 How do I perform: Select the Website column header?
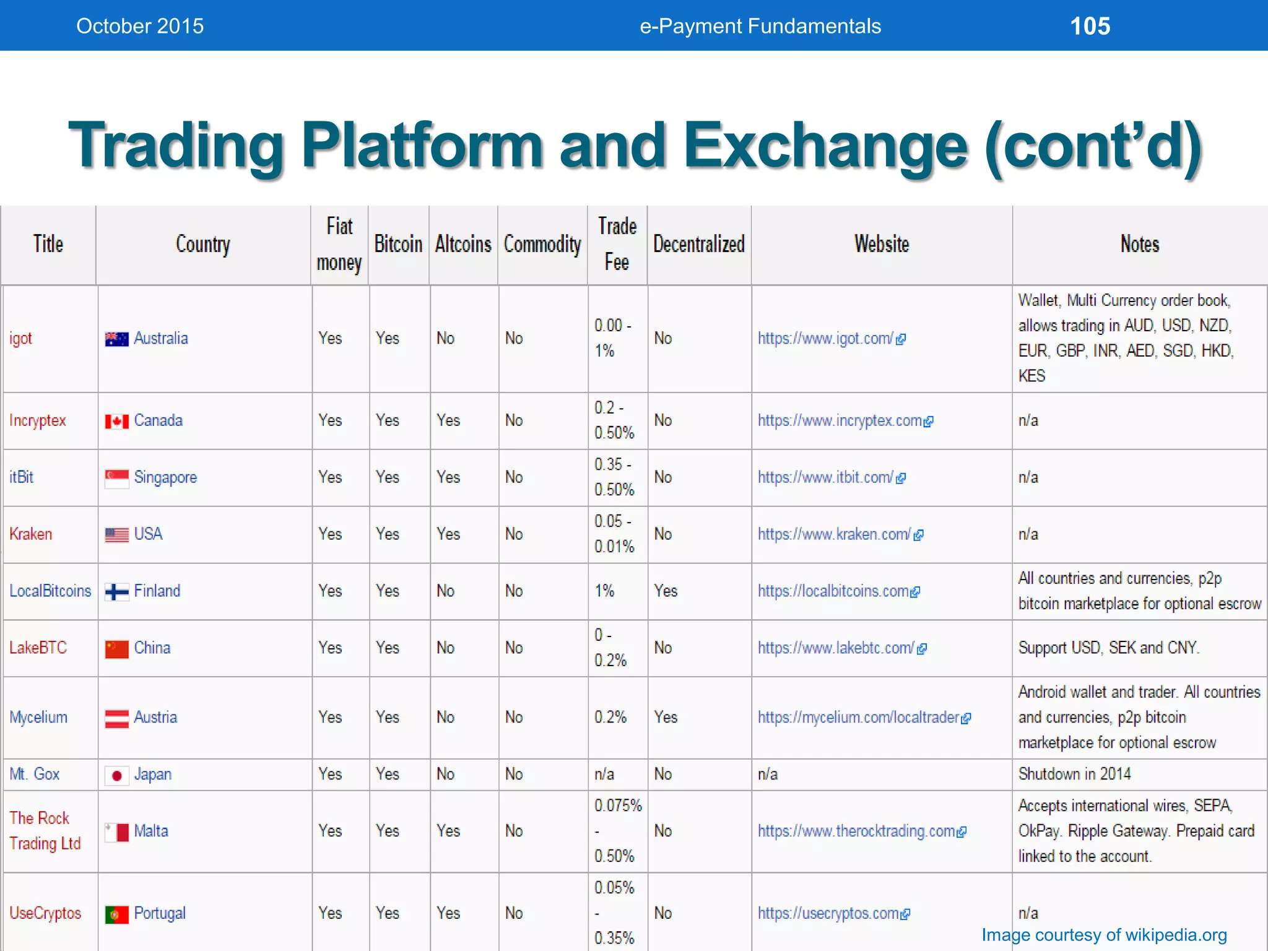tap(882, 245)
